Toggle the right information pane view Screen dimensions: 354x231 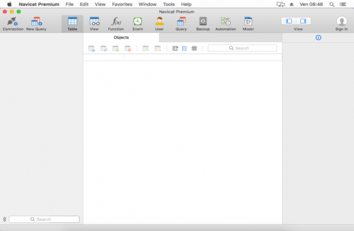tap(303, 21)
